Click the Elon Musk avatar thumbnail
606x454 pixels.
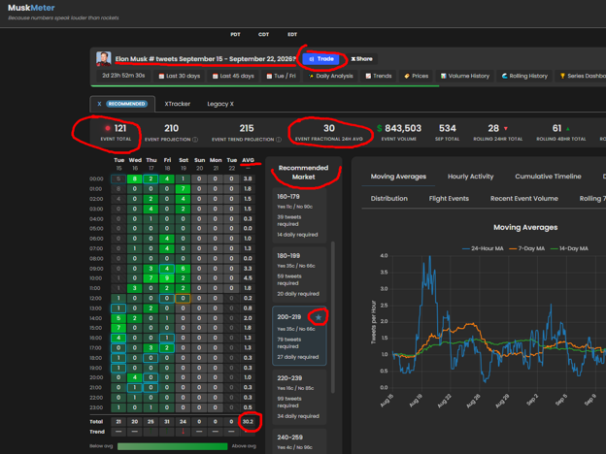click(x=103, y=58)
